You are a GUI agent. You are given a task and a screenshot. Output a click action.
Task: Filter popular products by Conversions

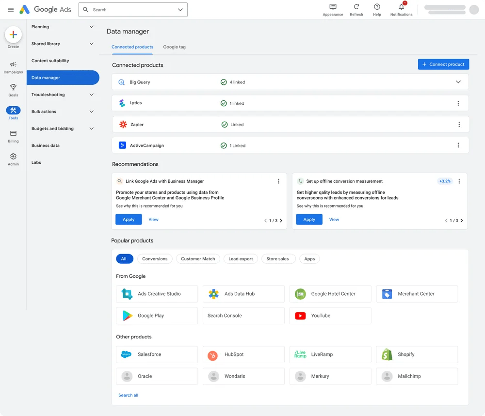155,259
